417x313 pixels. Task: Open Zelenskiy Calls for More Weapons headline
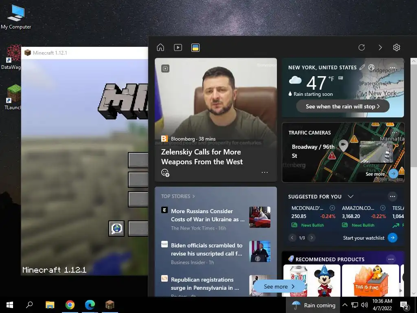(x=202, y=157)
